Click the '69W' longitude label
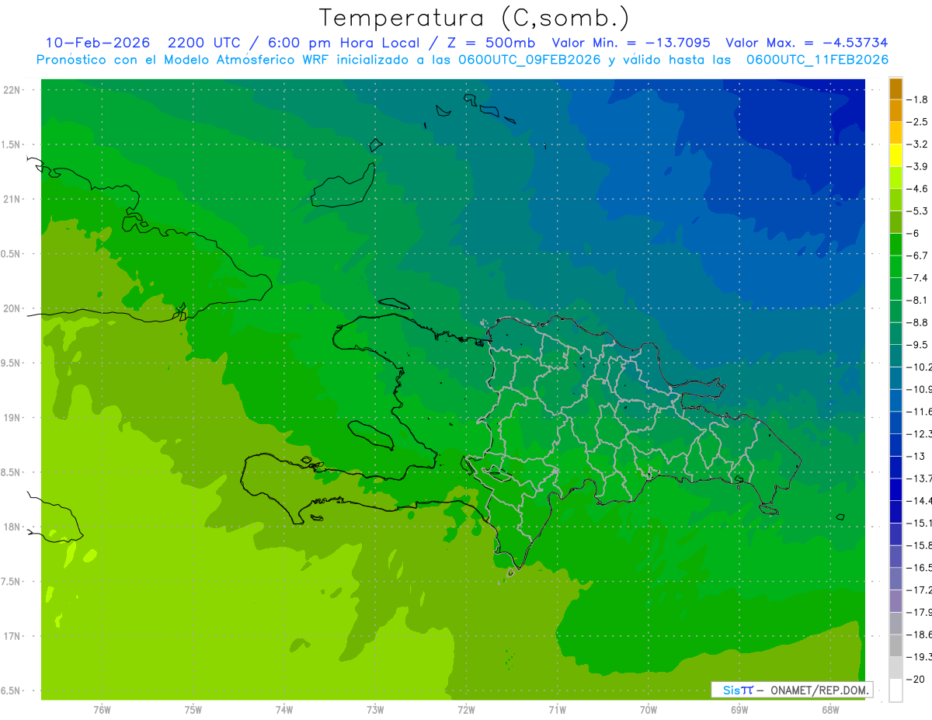Viewport: 932px width, 720px height. click(x=739, y=710)
